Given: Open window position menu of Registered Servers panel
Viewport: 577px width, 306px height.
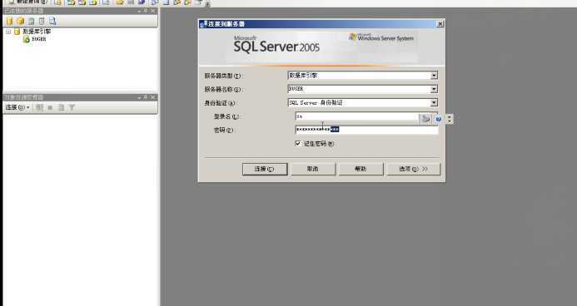Looking at the screenshot, I should (139, 11).
